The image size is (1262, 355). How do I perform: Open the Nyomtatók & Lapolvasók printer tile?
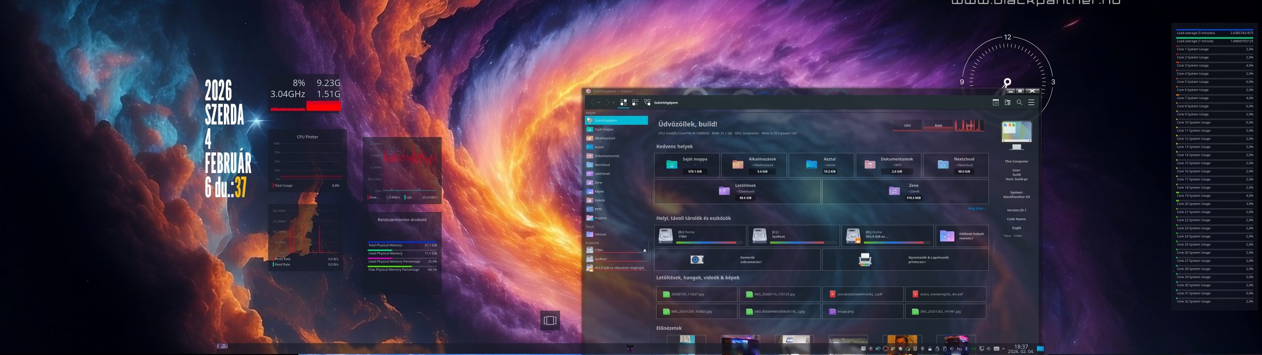pyautogui.click(x=905, y=259)
